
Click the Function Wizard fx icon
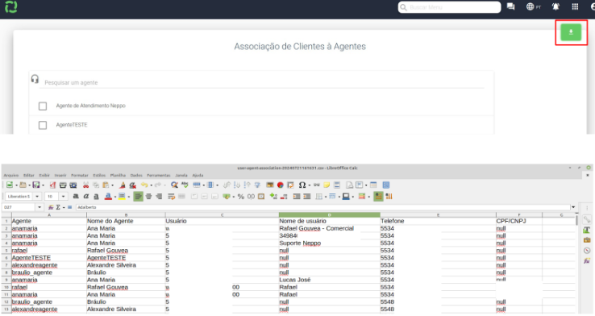coord(51,207)
